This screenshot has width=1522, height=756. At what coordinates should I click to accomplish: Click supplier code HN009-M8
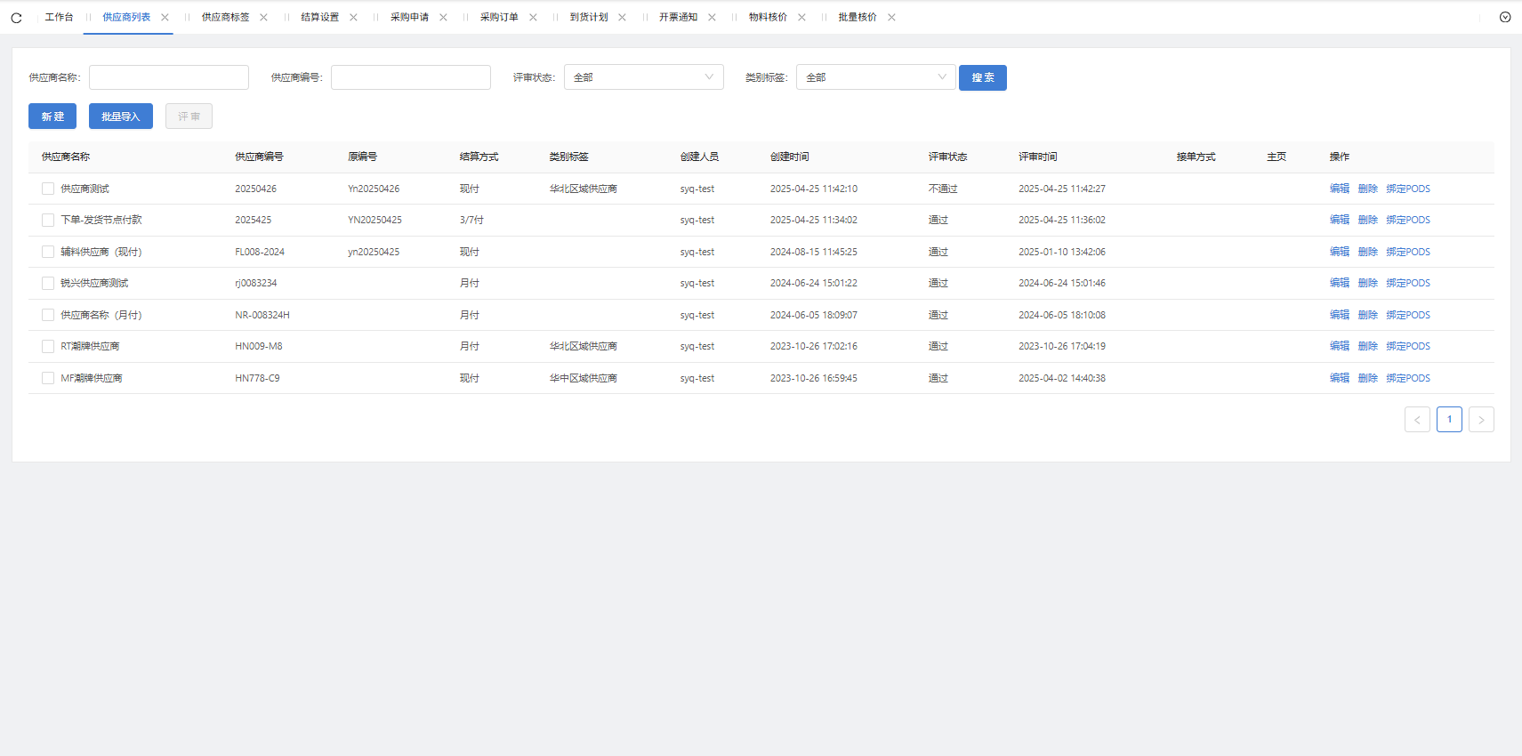[259, 346]
